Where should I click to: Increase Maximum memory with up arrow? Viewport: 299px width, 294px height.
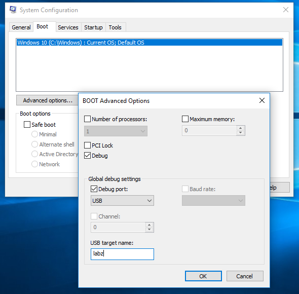240,128
